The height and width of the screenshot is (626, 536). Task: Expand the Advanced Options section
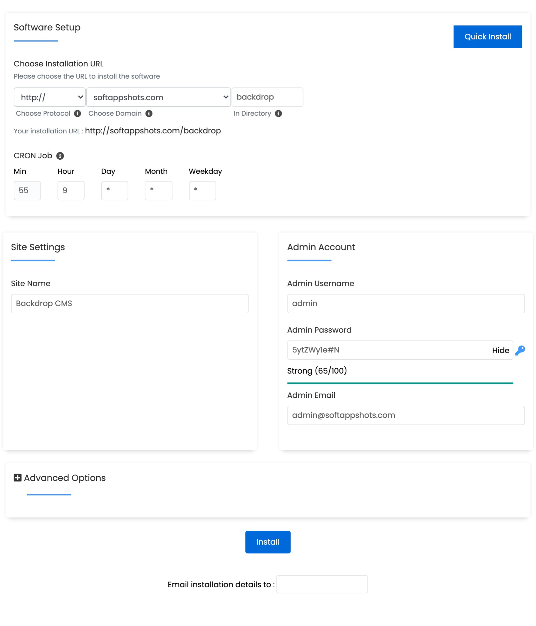click(x=64, y=478)
